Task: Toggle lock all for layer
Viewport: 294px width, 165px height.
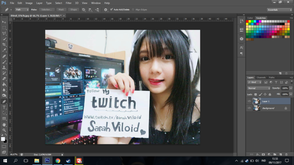Action: click(x=270, y=94)
